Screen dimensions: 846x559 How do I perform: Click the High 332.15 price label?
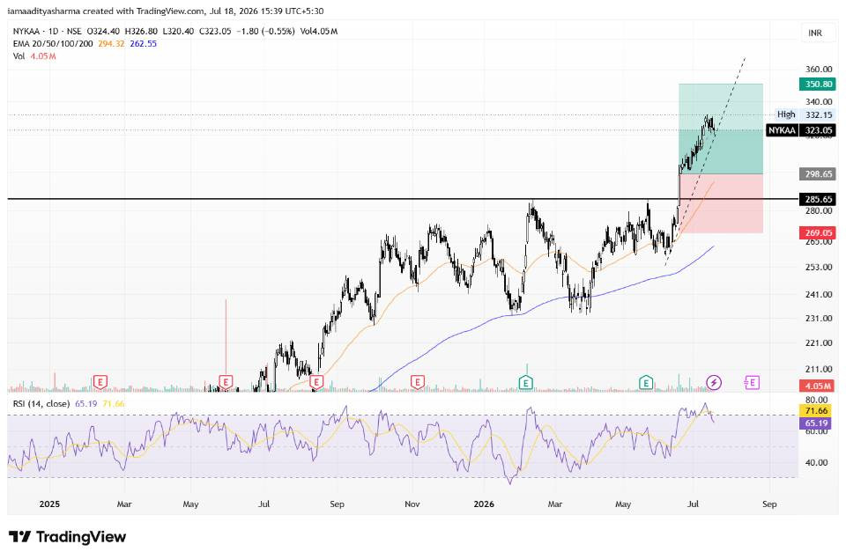805,114
